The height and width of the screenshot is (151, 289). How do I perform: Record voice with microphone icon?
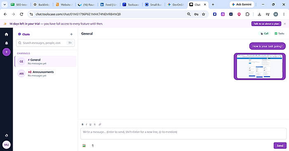coord(93,146)
